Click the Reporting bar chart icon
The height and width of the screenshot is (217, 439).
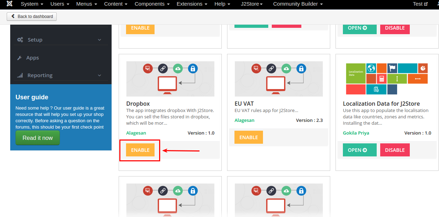(x=20, y=75)
